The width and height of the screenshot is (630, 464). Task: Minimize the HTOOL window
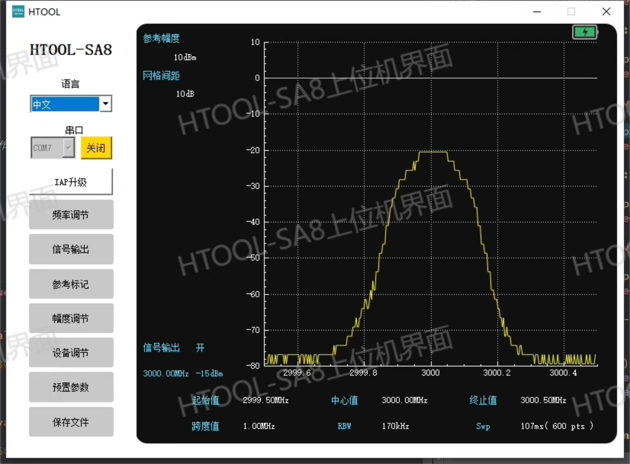(537, 12)
